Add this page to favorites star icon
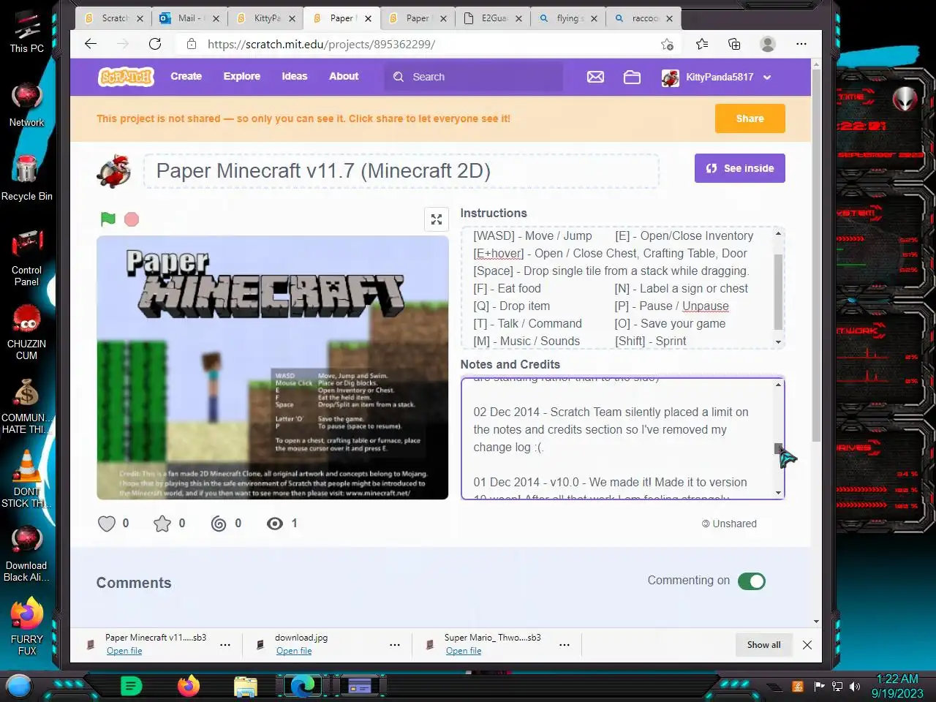The width and height of the screenshot is (936, 702). pyautogui.click(x=667, y=44)
